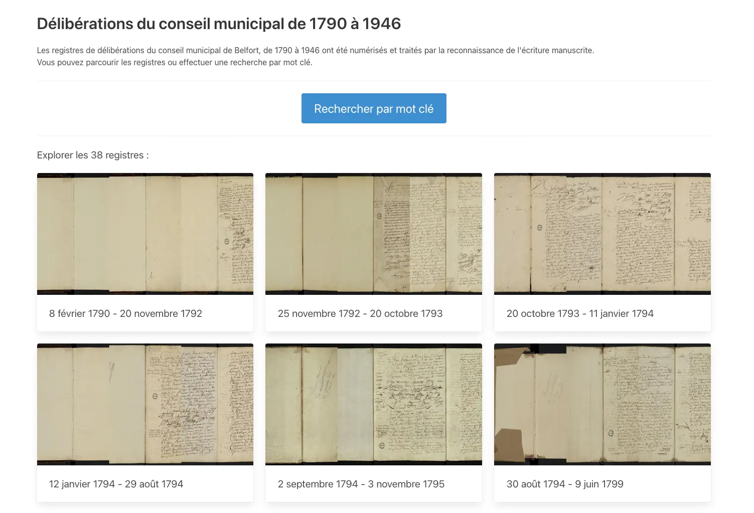Click the 'Explorer les 38 registres' label
Screen dimensions: 754x513
93,155
